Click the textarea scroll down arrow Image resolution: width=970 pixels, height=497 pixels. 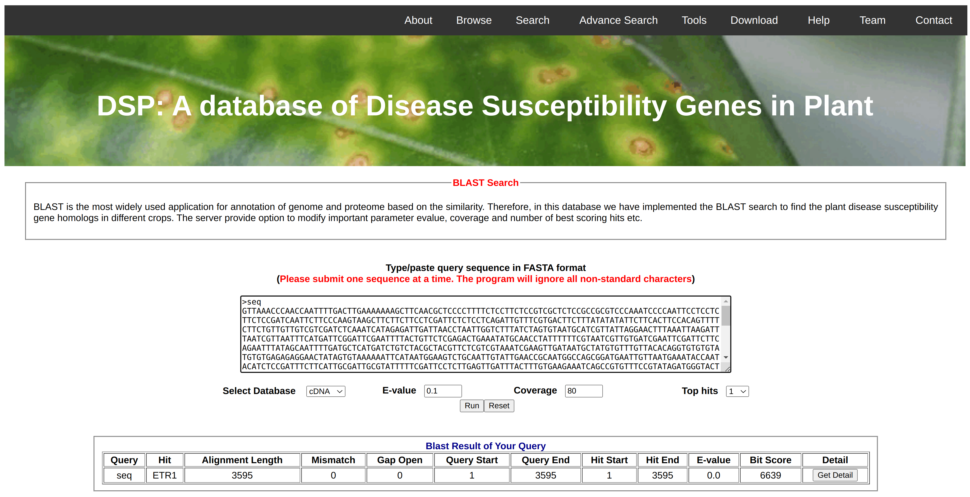[x=726, y=357]
